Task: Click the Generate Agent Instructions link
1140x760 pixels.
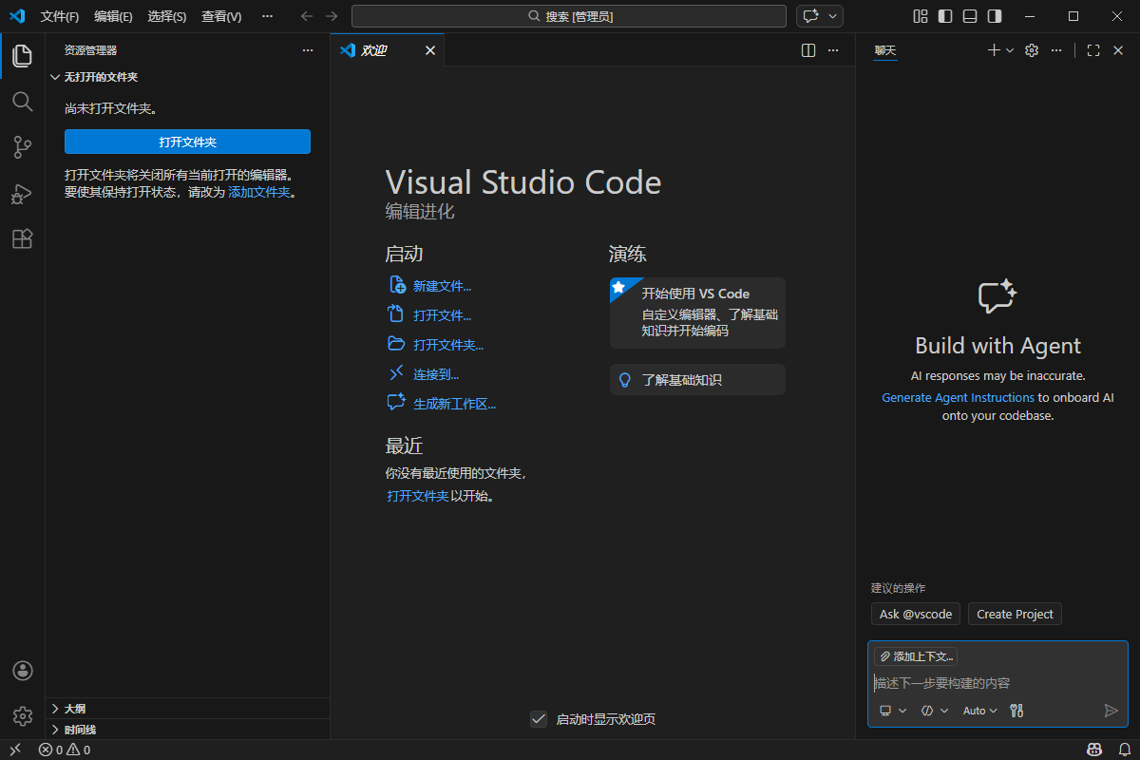Action: coord(958,397)
